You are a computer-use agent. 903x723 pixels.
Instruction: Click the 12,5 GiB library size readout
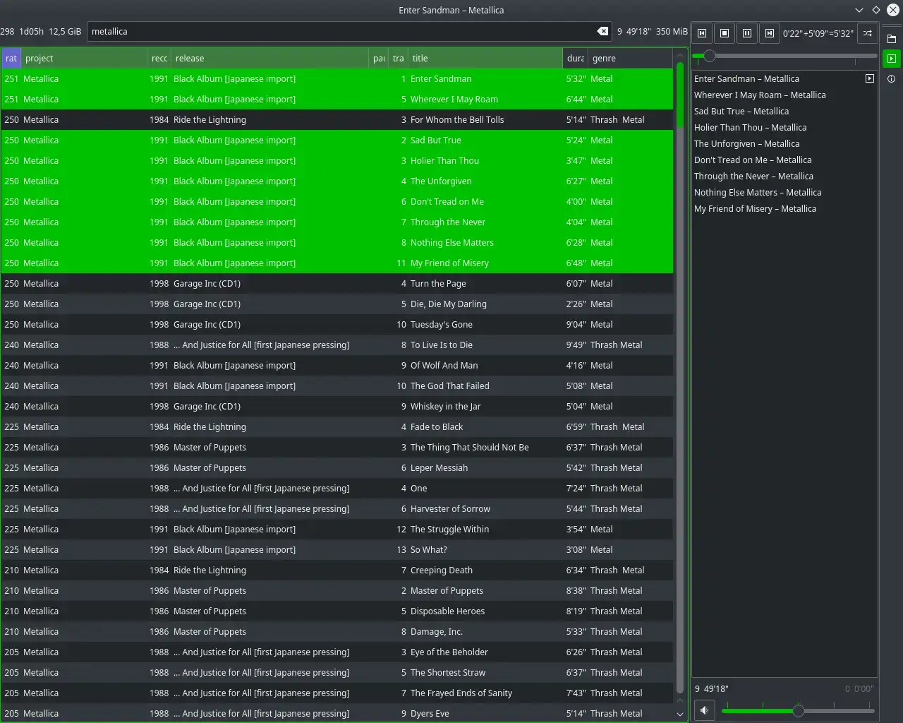click(x=65, y=31)
